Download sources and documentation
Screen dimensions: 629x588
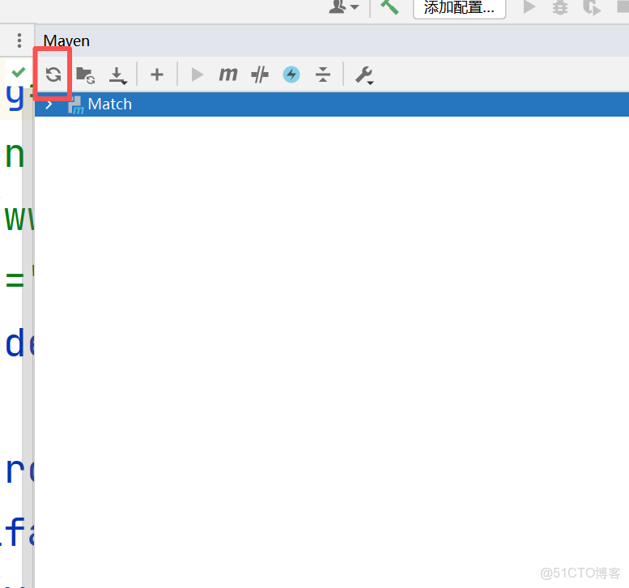[117, 75]
